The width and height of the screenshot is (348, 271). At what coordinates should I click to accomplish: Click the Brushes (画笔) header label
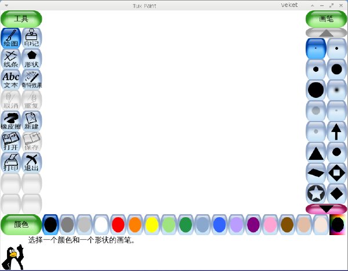click(x=326, y=19)
